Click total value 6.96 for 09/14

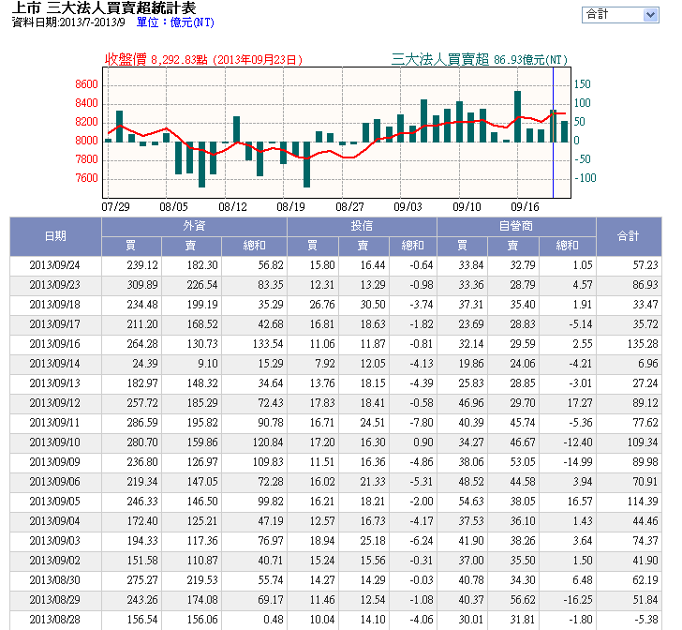coord(648,364)
